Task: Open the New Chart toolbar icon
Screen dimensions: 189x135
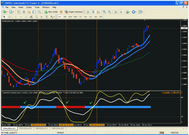Action: [x=4, y=12]
